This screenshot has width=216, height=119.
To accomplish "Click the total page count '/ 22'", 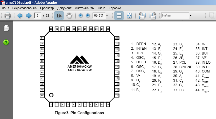I will click(x=46, y=15).
